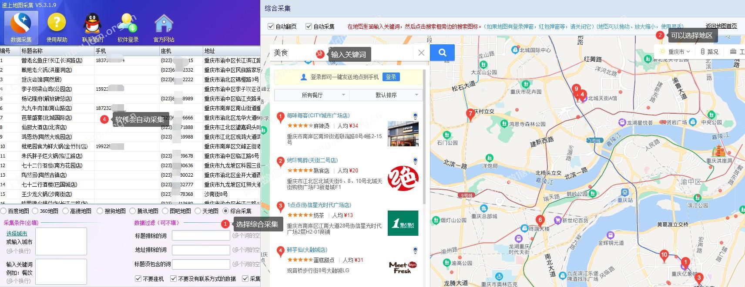Click 编号 column header
Image resolution: width=745 pixels, height=287 pixels.
pyautogui.click(x=10, y=51)
